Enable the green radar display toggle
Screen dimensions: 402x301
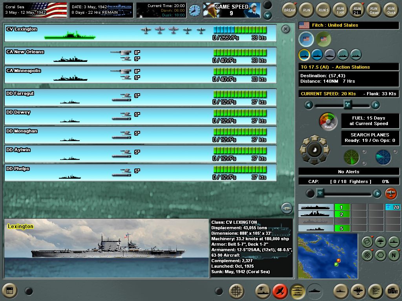pos(351,157)
